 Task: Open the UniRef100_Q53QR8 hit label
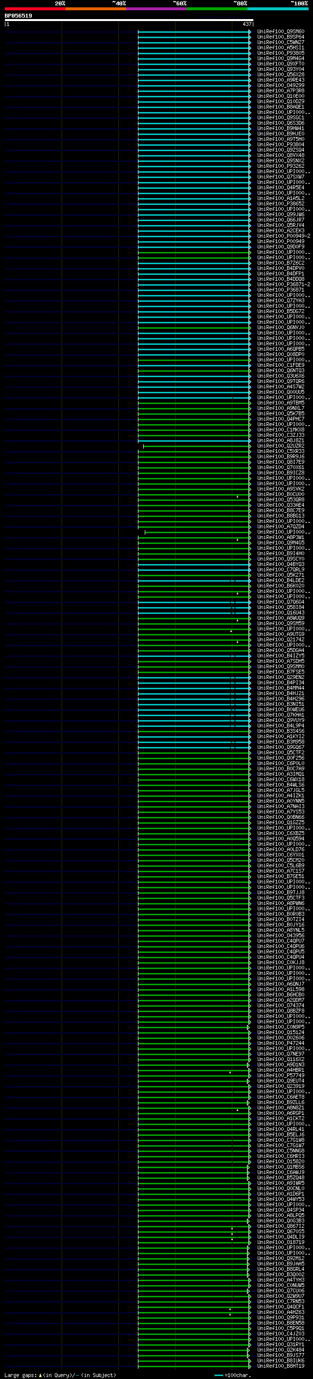281,499
